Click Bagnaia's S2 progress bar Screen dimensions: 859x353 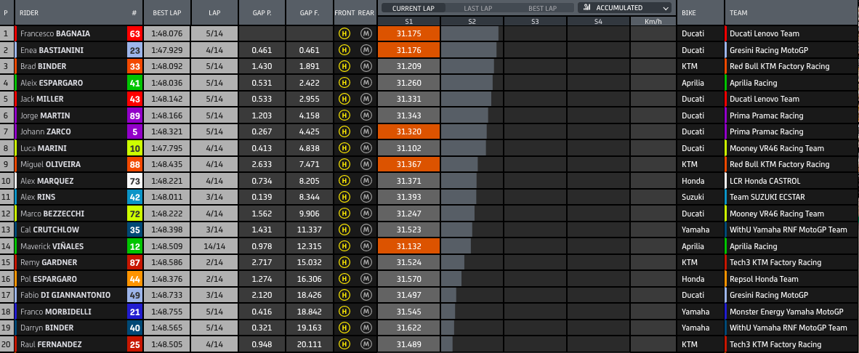coord(469,33)
